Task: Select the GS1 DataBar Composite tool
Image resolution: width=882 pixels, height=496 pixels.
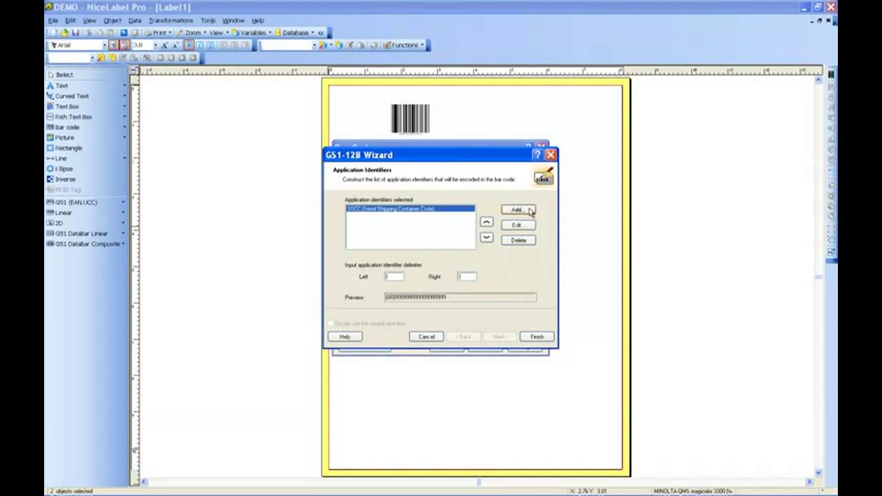Action: tap(83, 243)
